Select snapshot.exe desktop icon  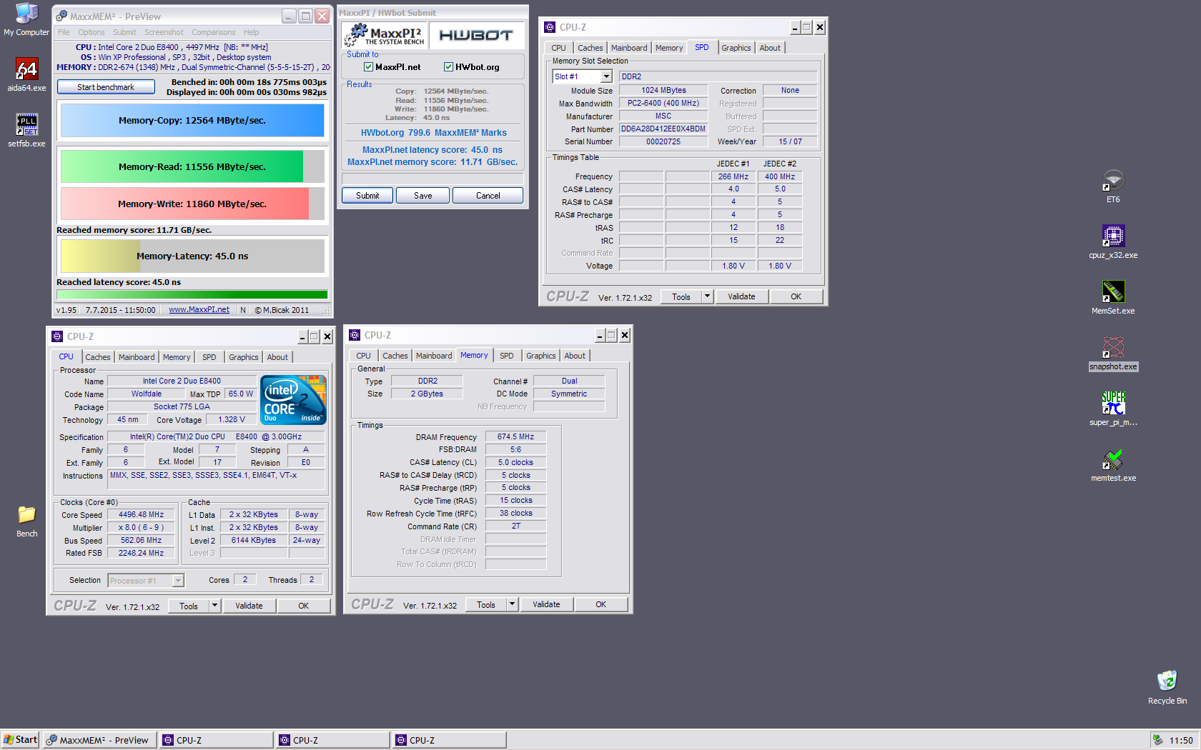[1113, 354]
